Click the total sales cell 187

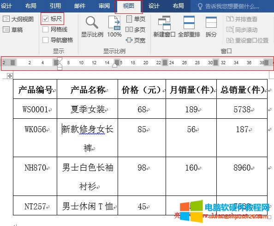click(242, 138)
